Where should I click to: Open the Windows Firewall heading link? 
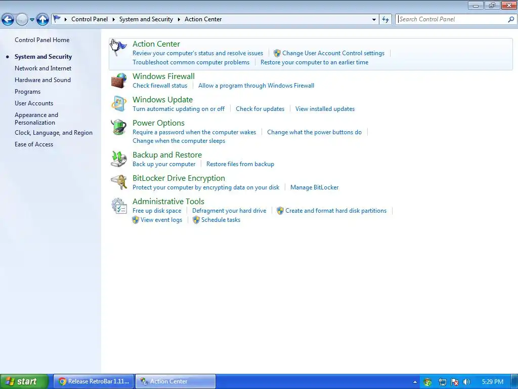pos(163,76)
